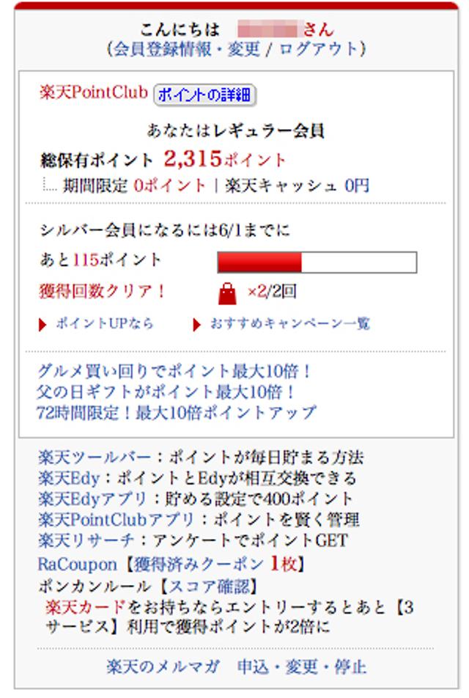Open RaCoupon 獲得済みクーポン link
The image size is (469, 698).
pos(171,565)
